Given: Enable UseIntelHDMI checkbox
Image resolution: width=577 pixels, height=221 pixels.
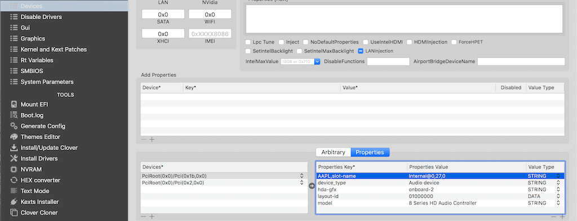Looking at the screenshot, I should 366,42.
